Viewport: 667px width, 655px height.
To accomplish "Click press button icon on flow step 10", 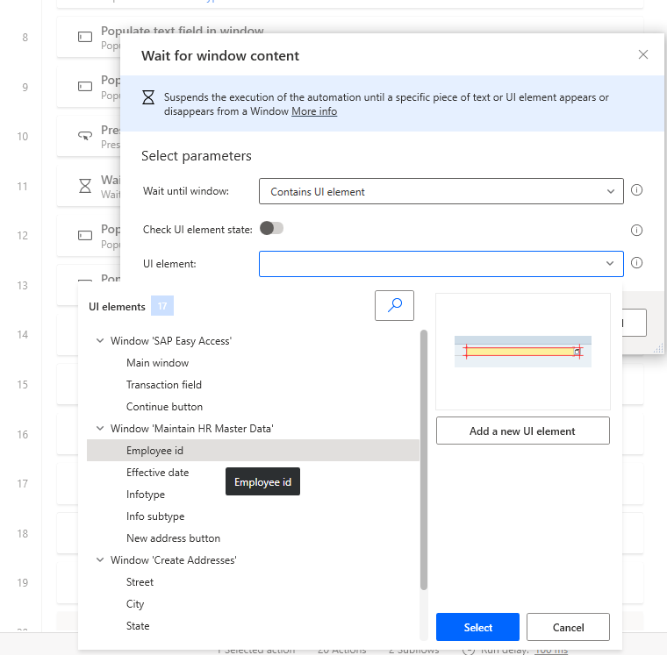I will click(x=85, y=136).
